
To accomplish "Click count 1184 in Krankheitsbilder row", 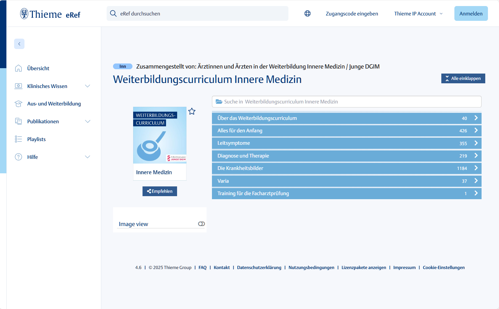I will click(x=462, y=168).
